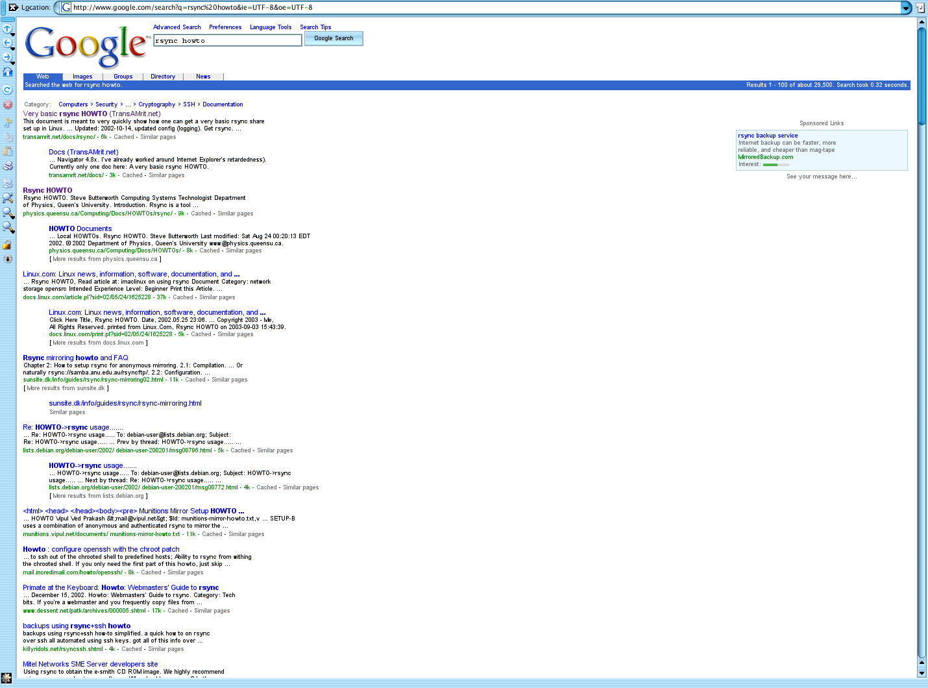Decrease font size with lower magnifier icon

[8, 227]
